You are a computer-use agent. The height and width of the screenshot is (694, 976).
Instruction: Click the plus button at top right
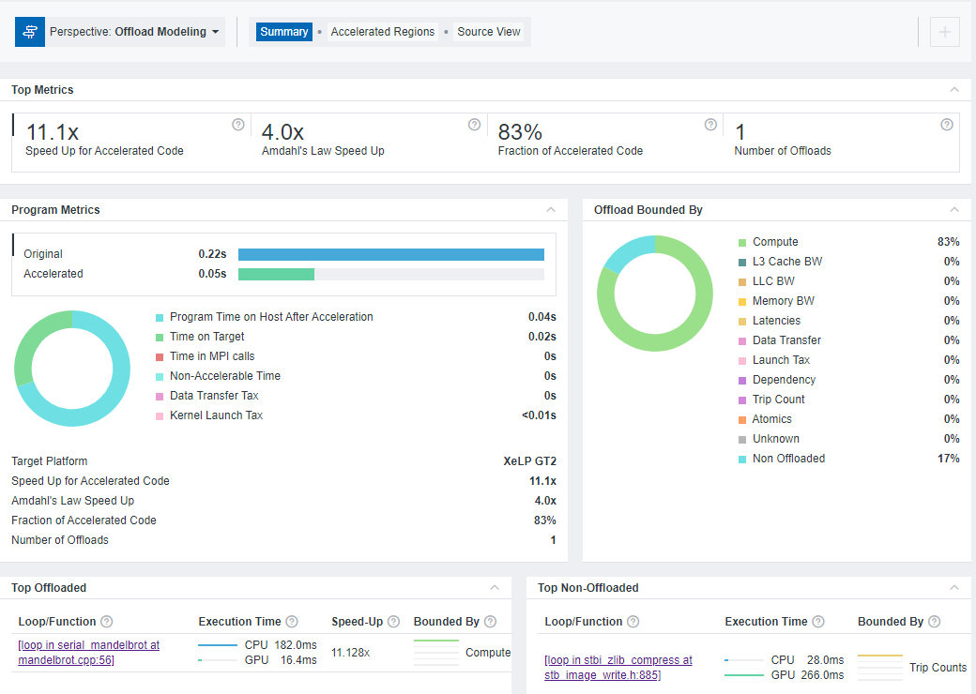944,32
